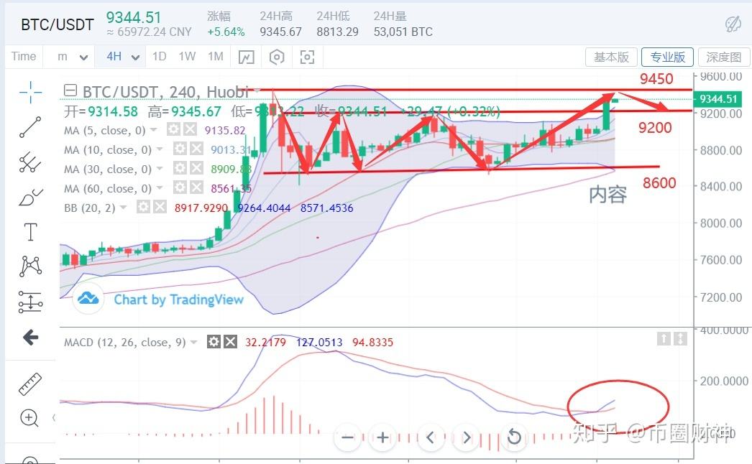Open settings for MA (10, close, 0)
The image size is (752, 464).
click(x=179, y=149)
